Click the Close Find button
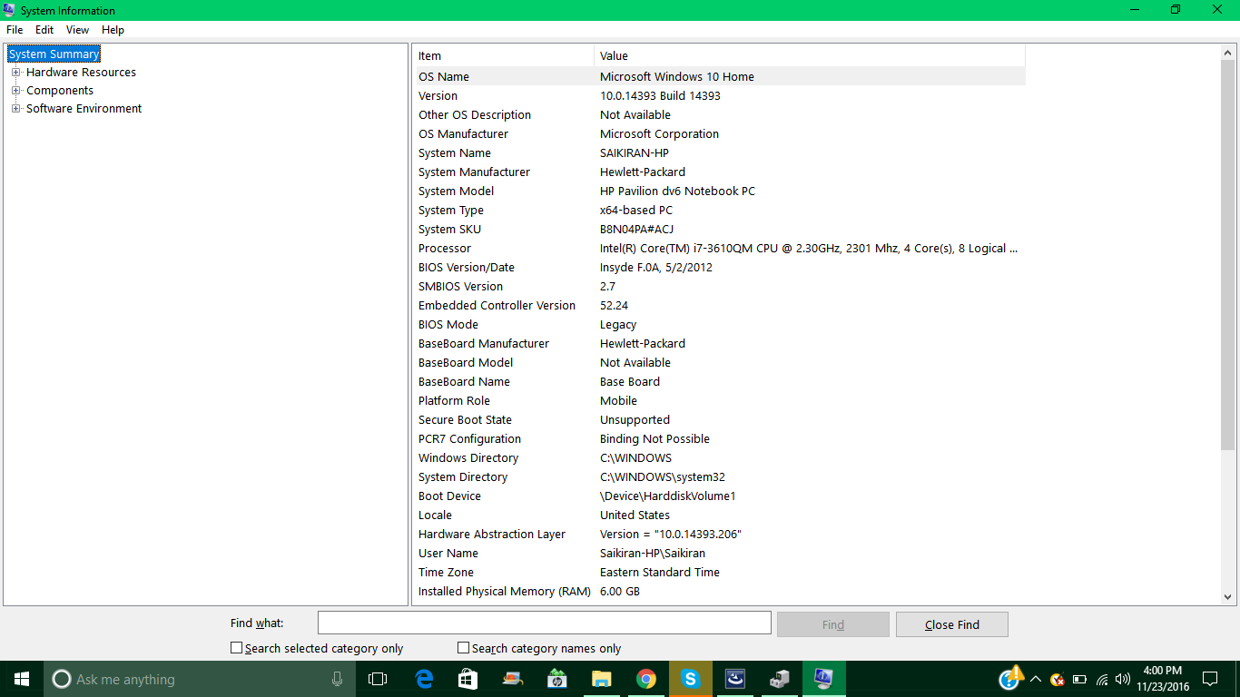This screenshot has height=697, width=1240. (952, 624)
